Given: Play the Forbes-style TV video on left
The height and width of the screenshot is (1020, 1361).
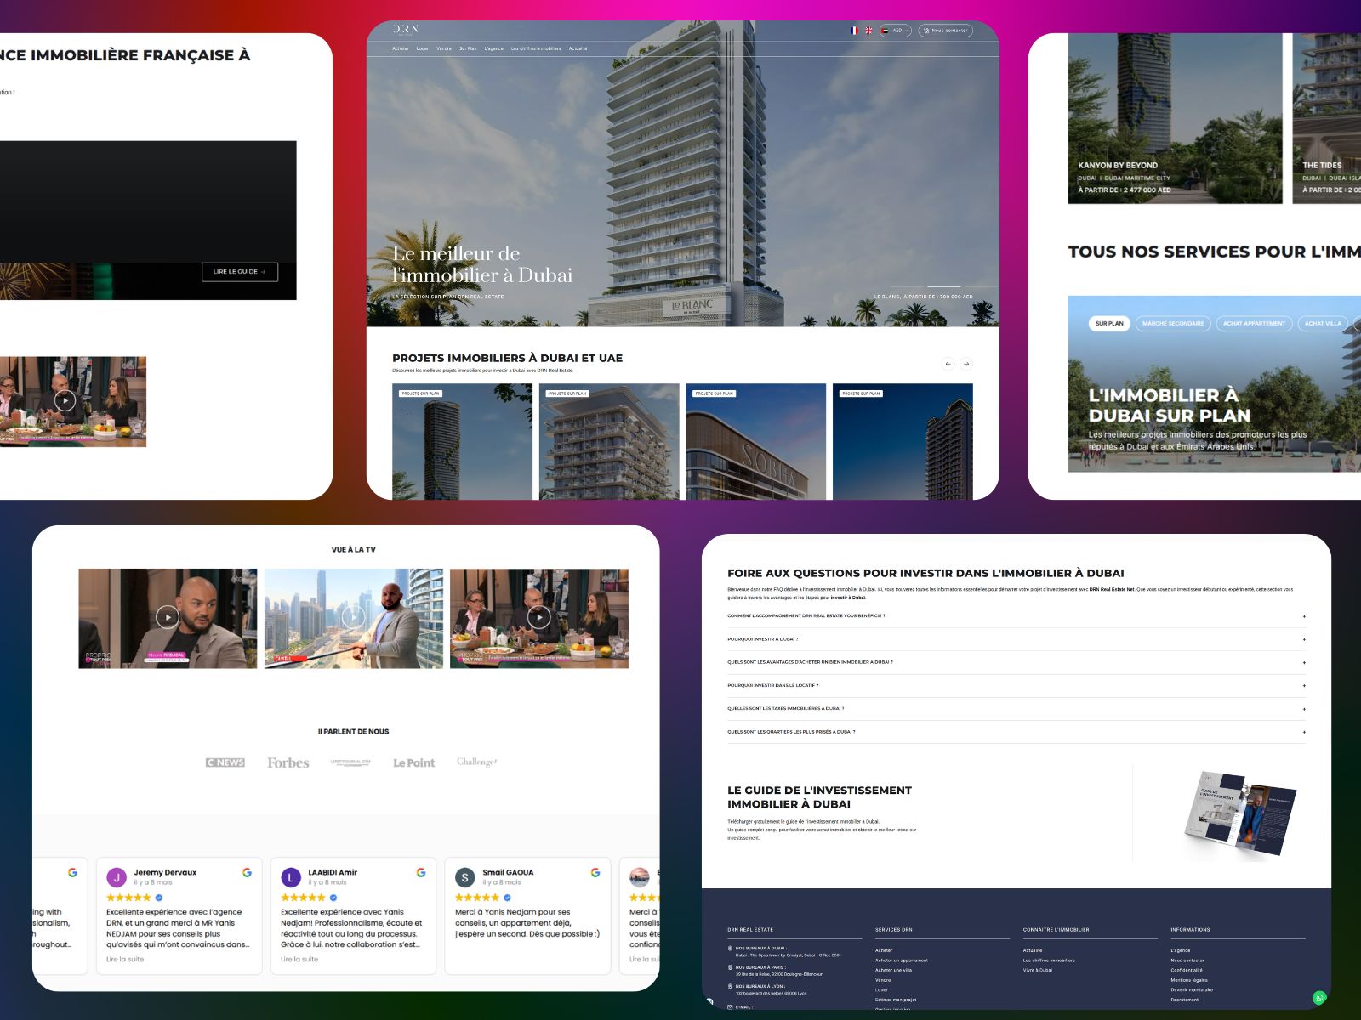Looking at the screenshot, I should [x=168, y=617].
